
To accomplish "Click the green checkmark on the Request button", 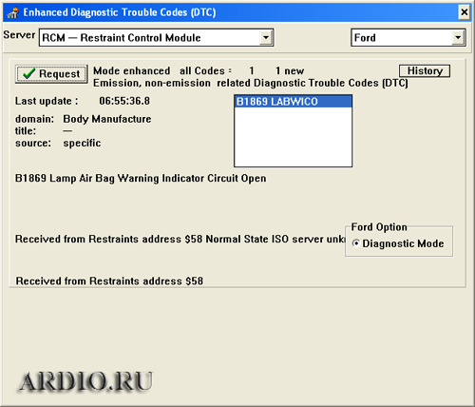I will click(28, 73).
